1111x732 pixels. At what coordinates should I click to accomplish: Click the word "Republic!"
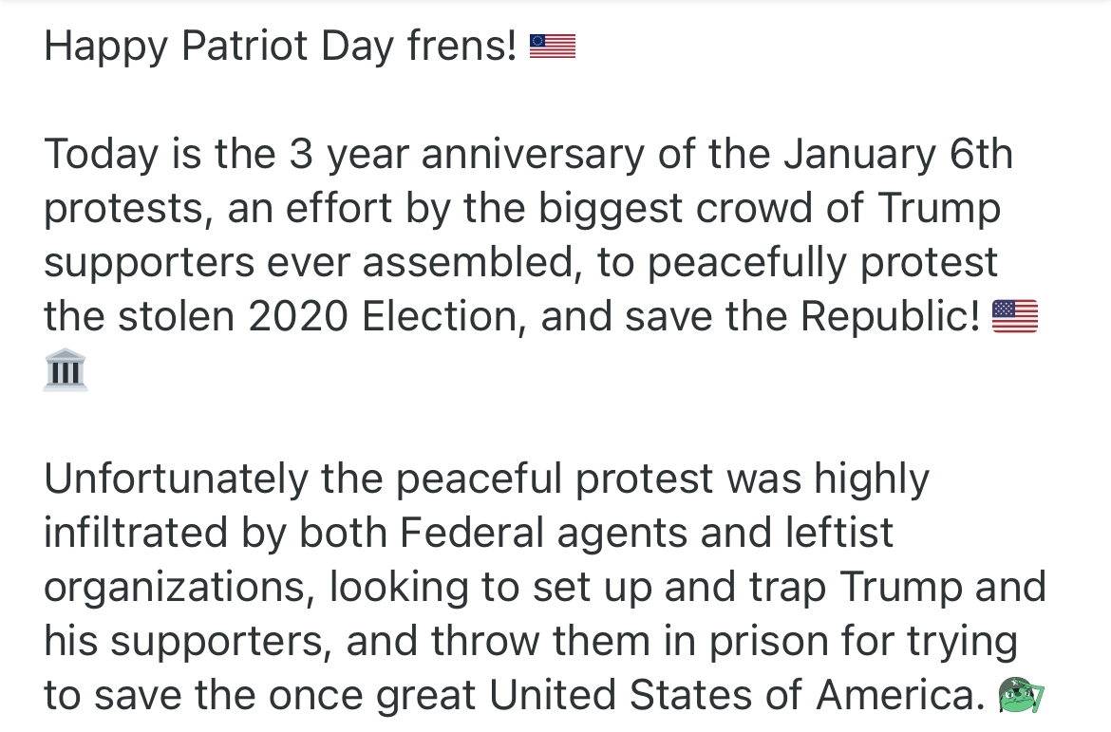point(890,316)
